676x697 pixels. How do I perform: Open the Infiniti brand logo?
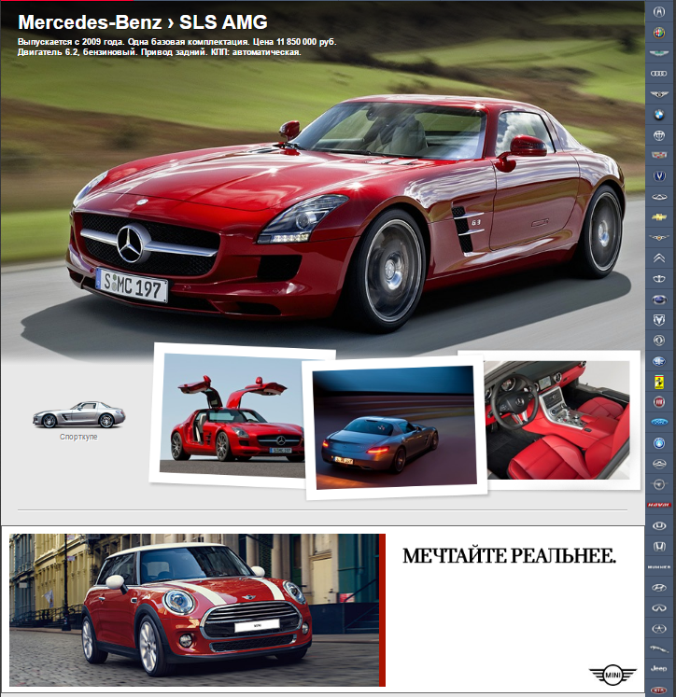658,608
